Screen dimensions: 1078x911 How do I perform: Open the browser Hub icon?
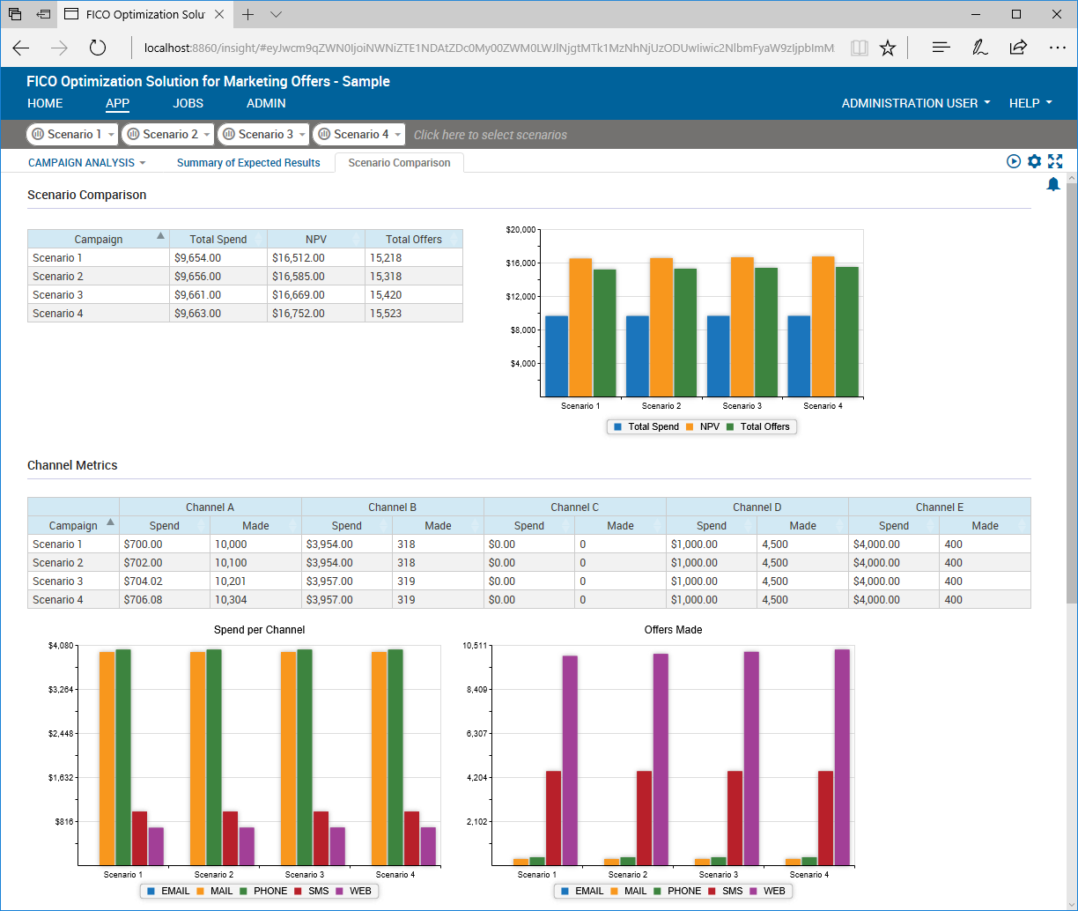point(941,48)
